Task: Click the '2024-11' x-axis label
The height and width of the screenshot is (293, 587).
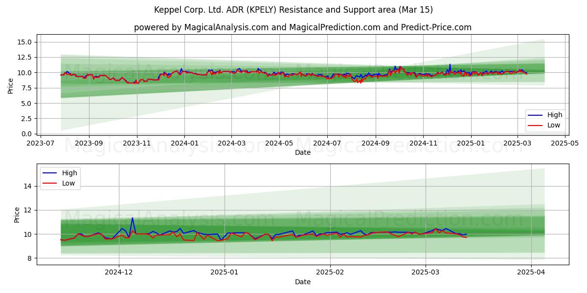Action: click(423, 144)
